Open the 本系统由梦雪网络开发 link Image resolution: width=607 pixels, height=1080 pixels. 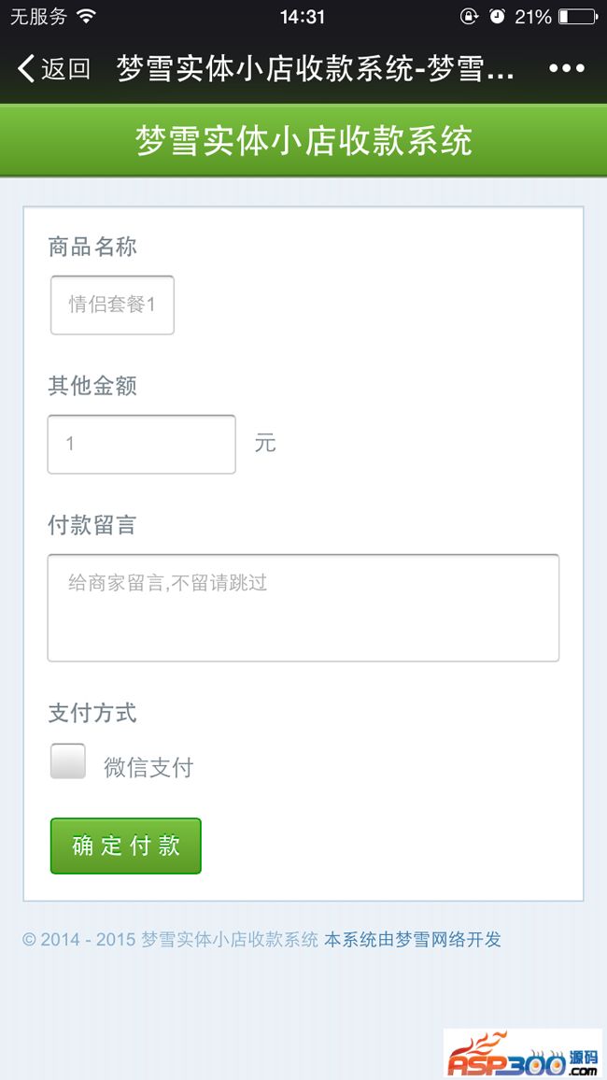point(413,940)
